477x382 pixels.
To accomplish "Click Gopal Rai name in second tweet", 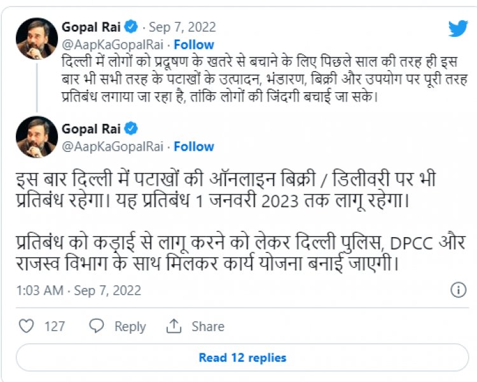I will [91, 128].
